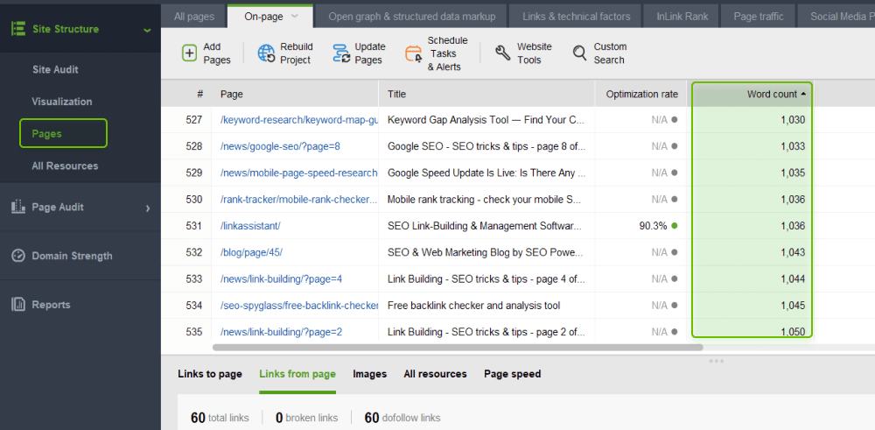Screen dimensions: 875x430
Task: Collapse the Site Structure section chevron
Action: point(147,30)
